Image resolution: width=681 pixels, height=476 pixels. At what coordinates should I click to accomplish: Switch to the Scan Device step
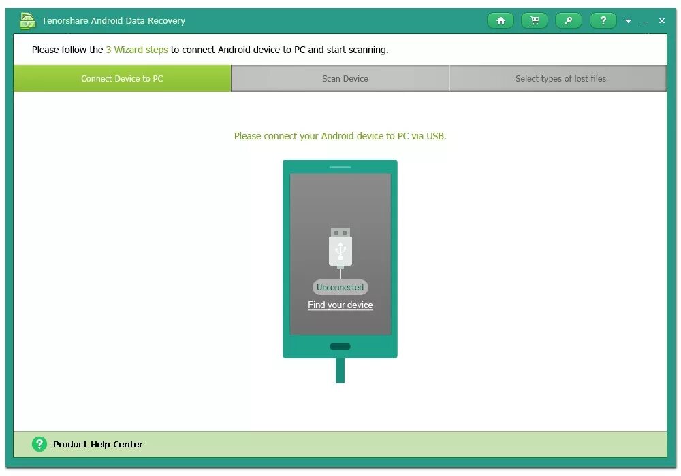(340, 78)
